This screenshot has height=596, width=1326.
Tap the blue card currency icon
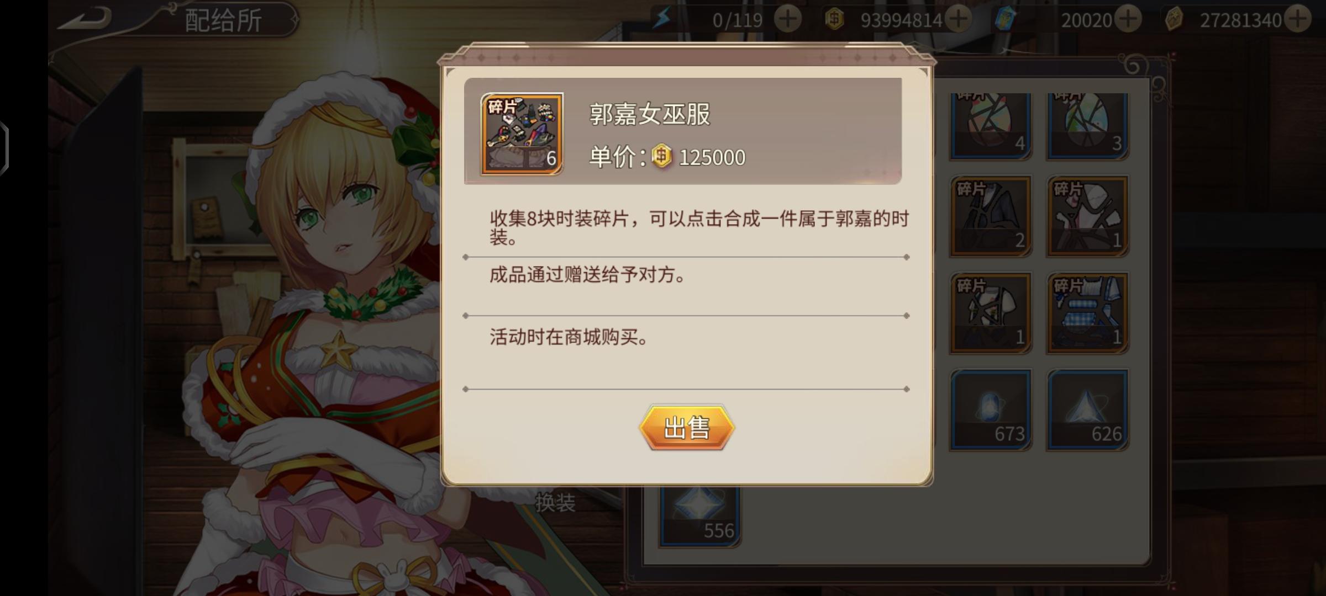[x=1006, y=19]
